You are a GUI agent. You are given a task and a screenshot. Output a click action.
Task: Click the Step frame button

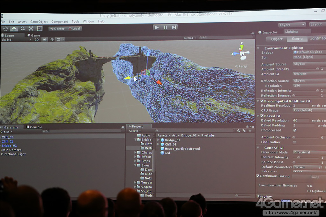(x=174, y=27)
